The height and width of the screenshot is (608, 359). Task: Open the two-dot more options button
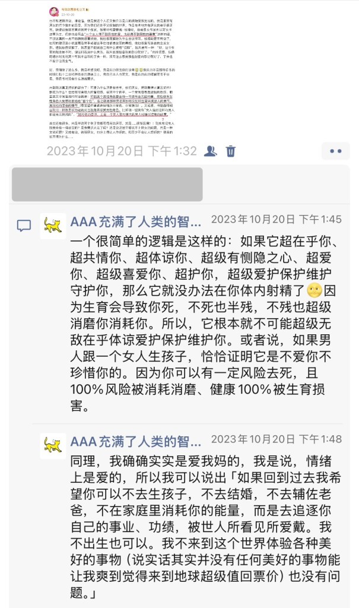pyautogui.click(x=335, y=151)
